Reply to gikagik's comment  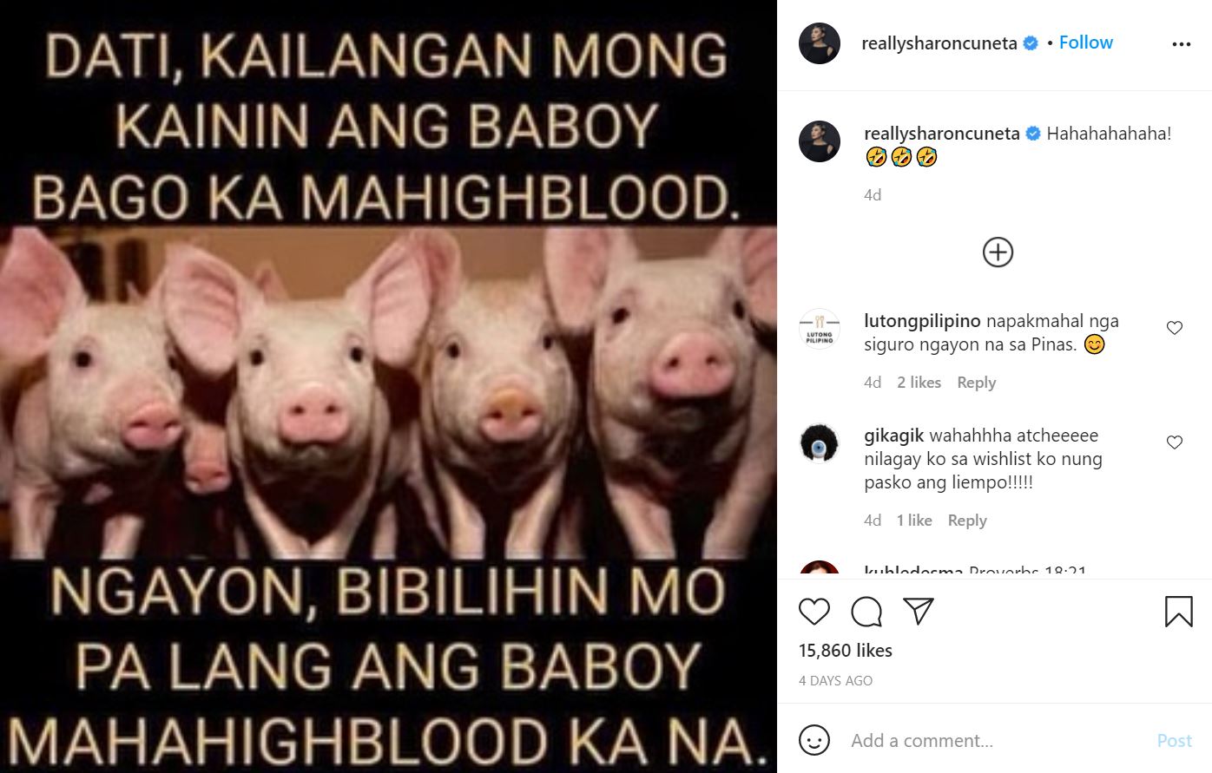point(967,521)
